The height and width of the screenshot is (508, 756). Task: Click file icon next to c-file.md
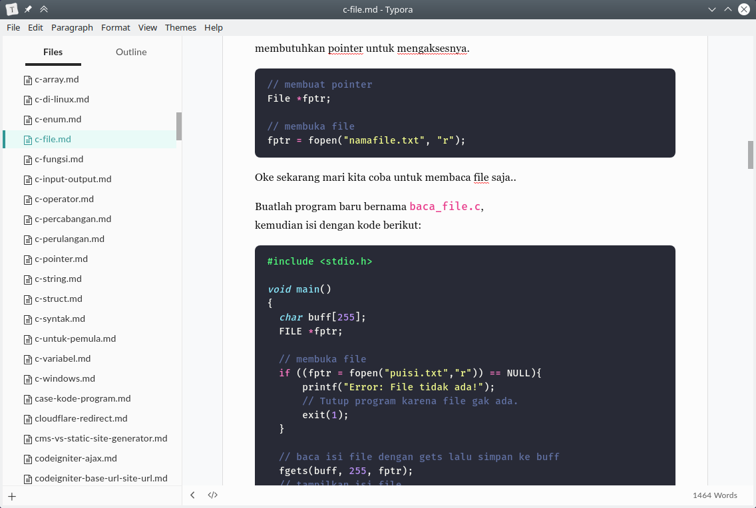tap(28, 140)
